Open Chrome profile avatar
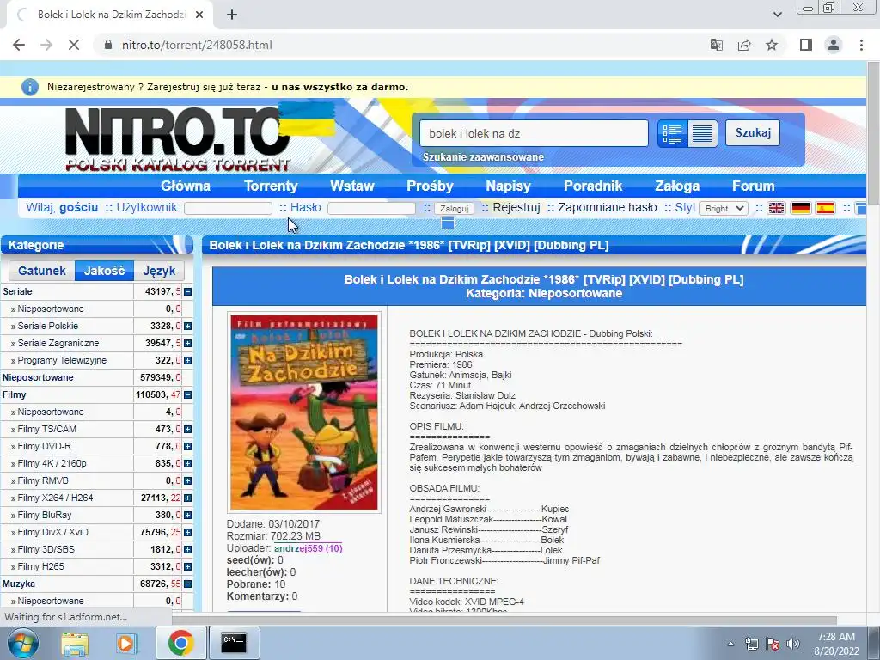 point(834,45)
